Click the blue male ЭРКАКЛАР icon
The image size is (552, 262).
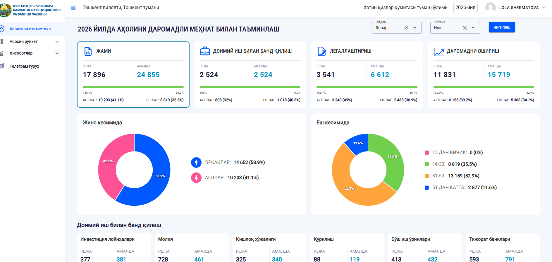(196, 163)
